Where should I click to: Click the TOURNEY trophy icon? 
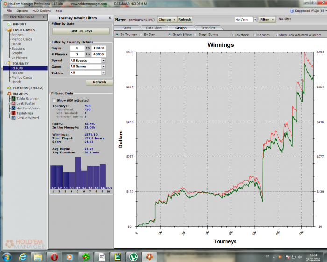tap(9, 63)
